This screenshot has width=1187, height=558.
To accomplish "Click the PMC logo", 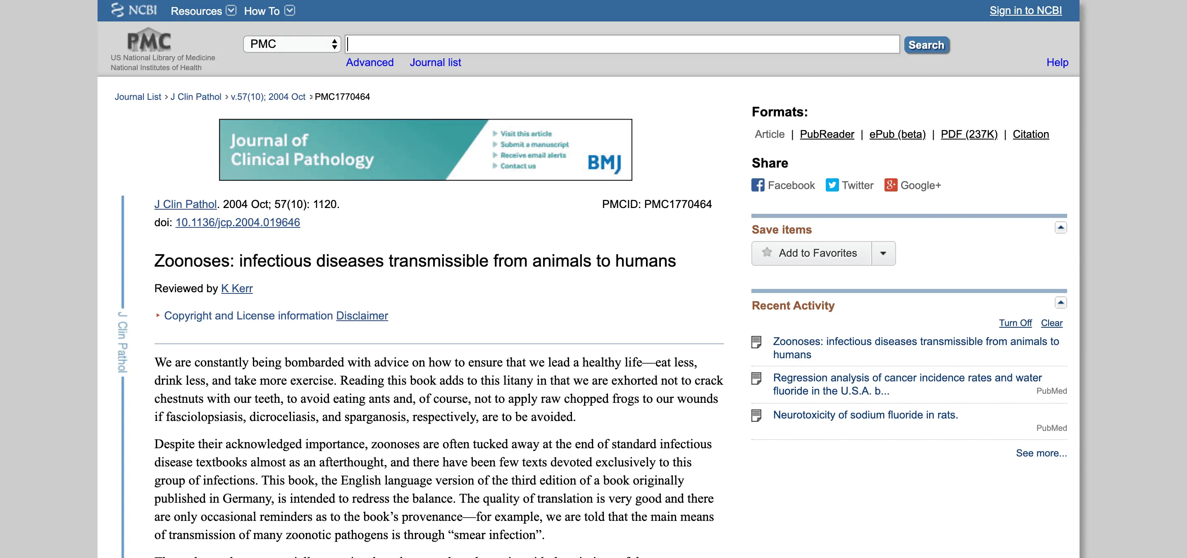I will [x=149, y=40].
